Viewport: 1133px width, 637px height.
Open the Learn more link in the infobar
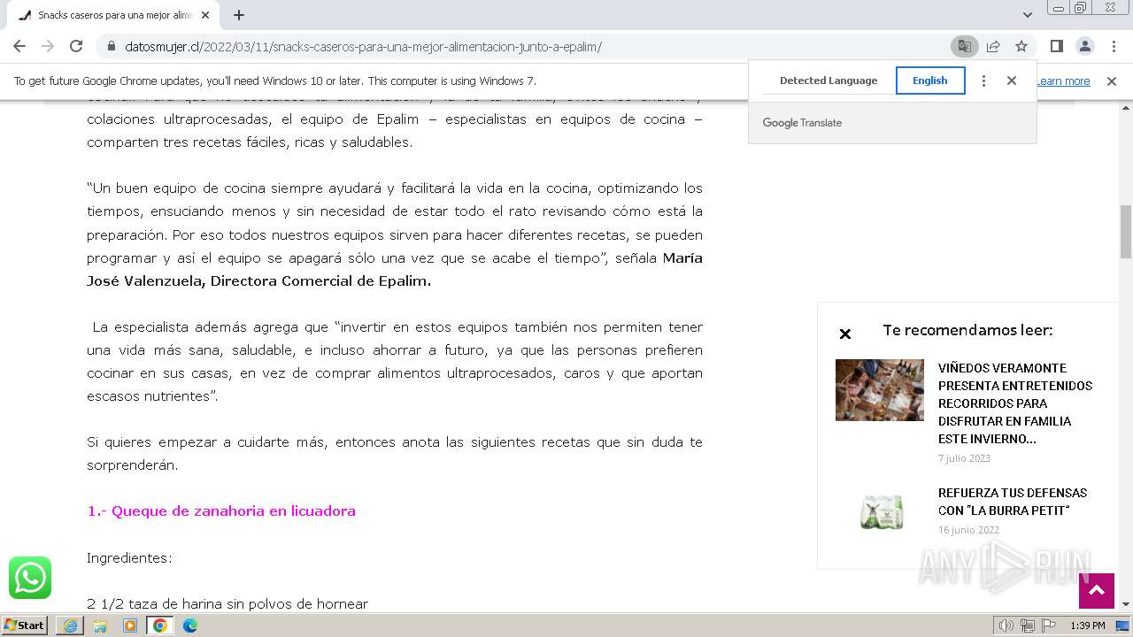coord(1063,81)
